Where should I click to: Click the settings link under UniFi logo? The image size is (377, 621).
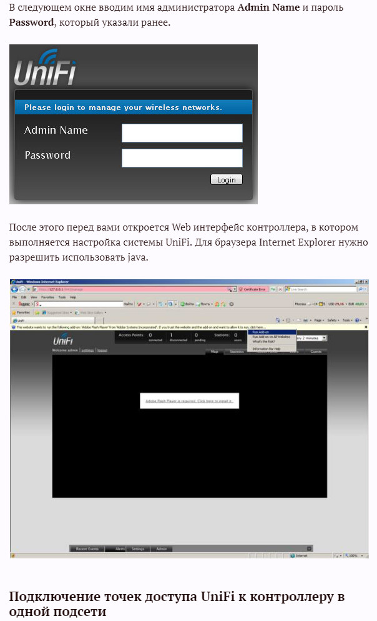88,350
